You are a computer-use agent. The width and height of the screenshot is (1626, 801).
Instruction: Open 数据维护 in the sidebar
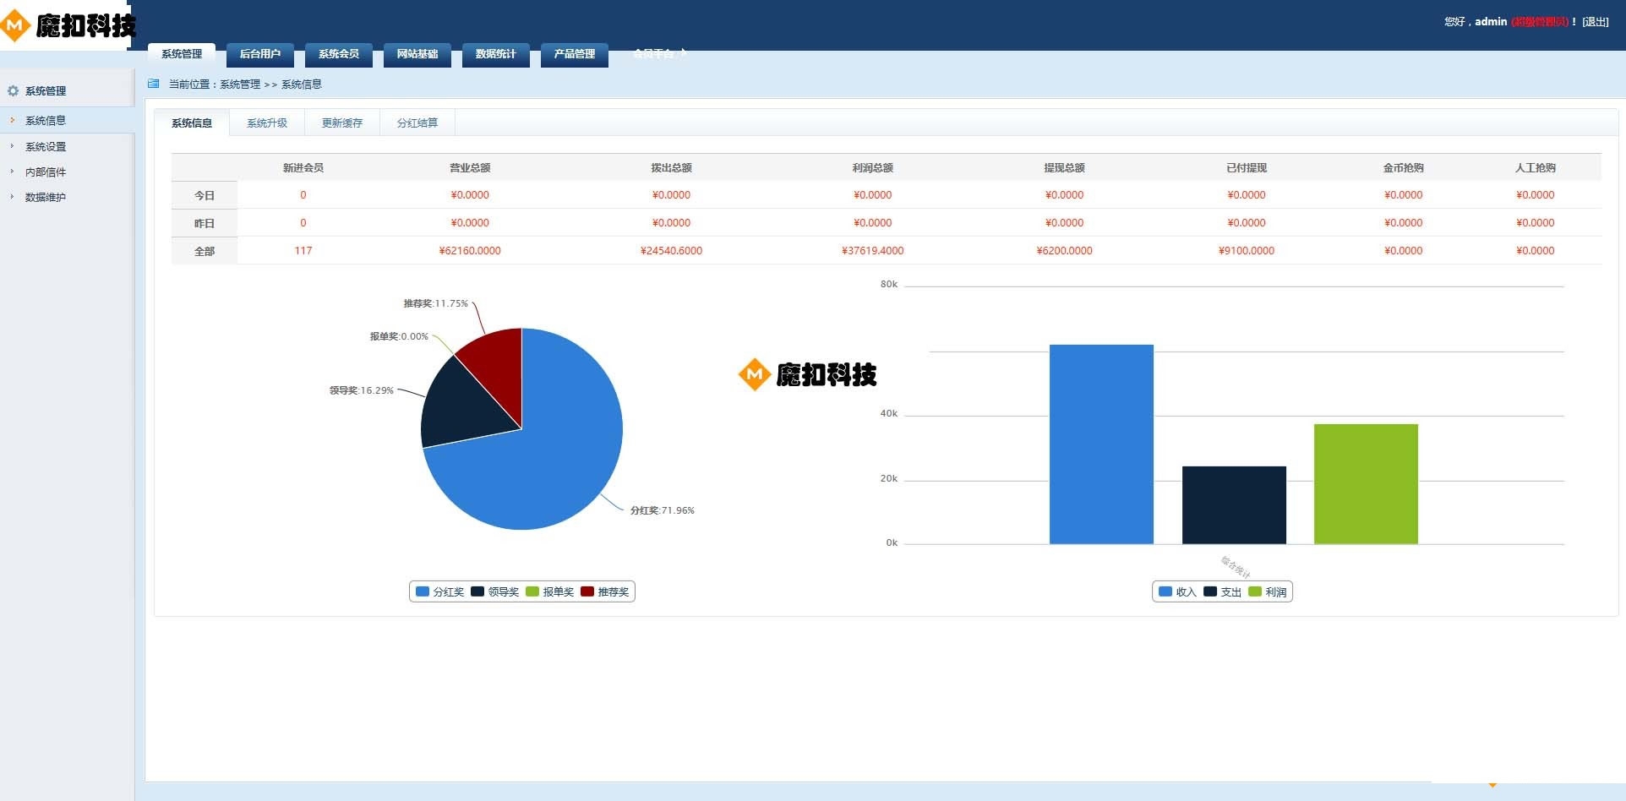coord(46,197)
